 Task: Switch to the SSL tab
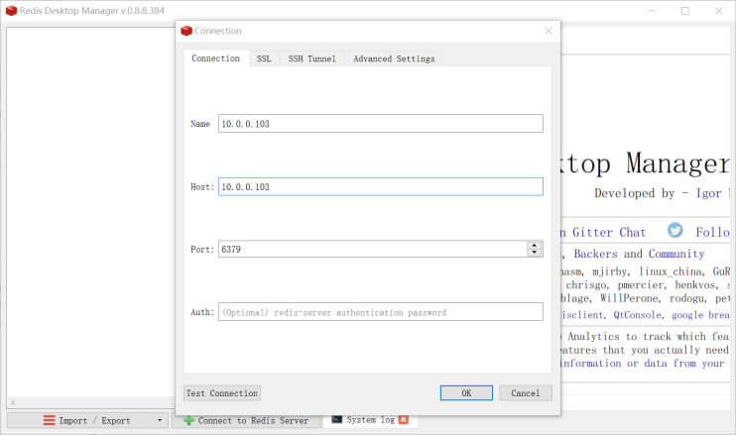(x=264, y=58)
